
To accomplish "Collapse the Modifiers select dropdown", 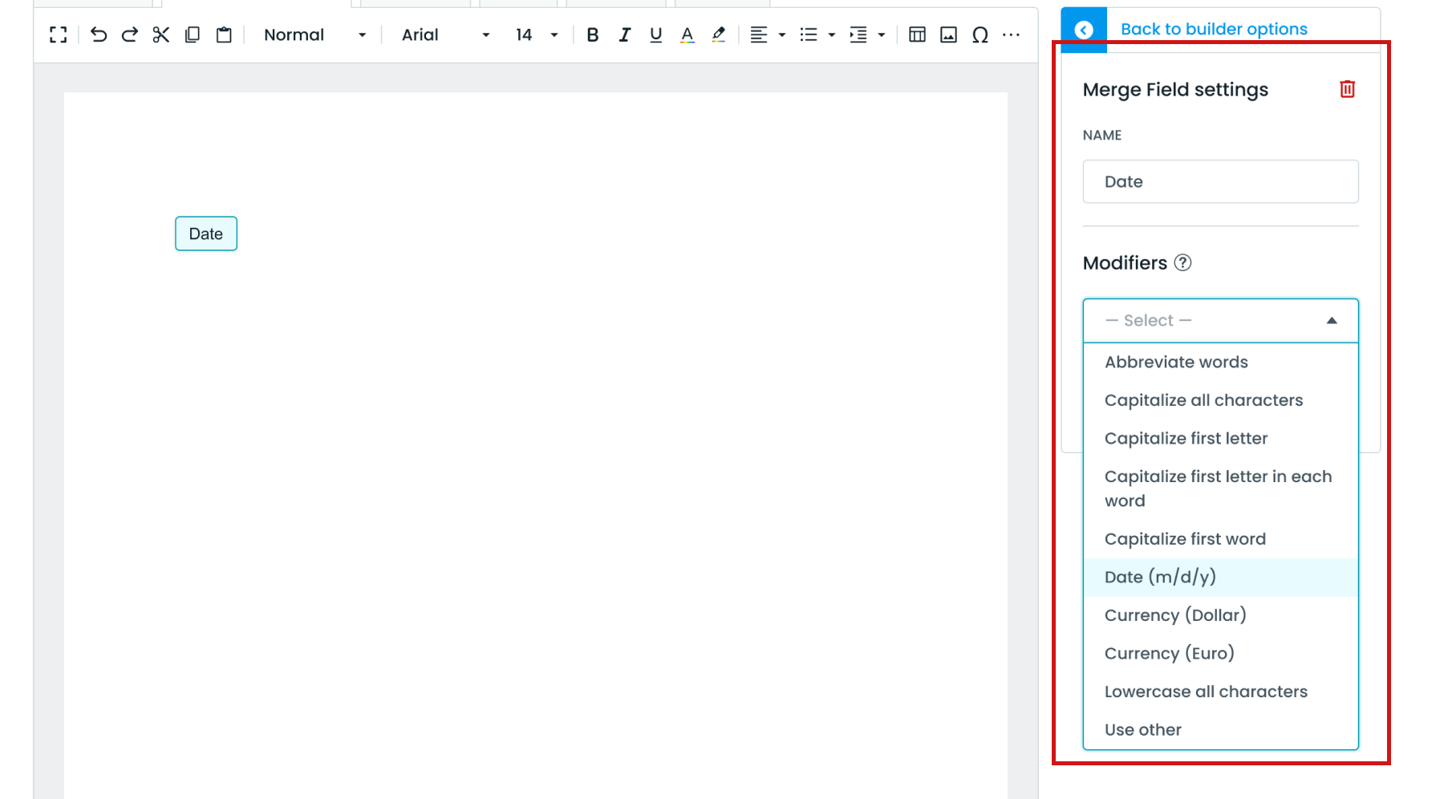I will pyautogui.click(x=1332, y=320).
